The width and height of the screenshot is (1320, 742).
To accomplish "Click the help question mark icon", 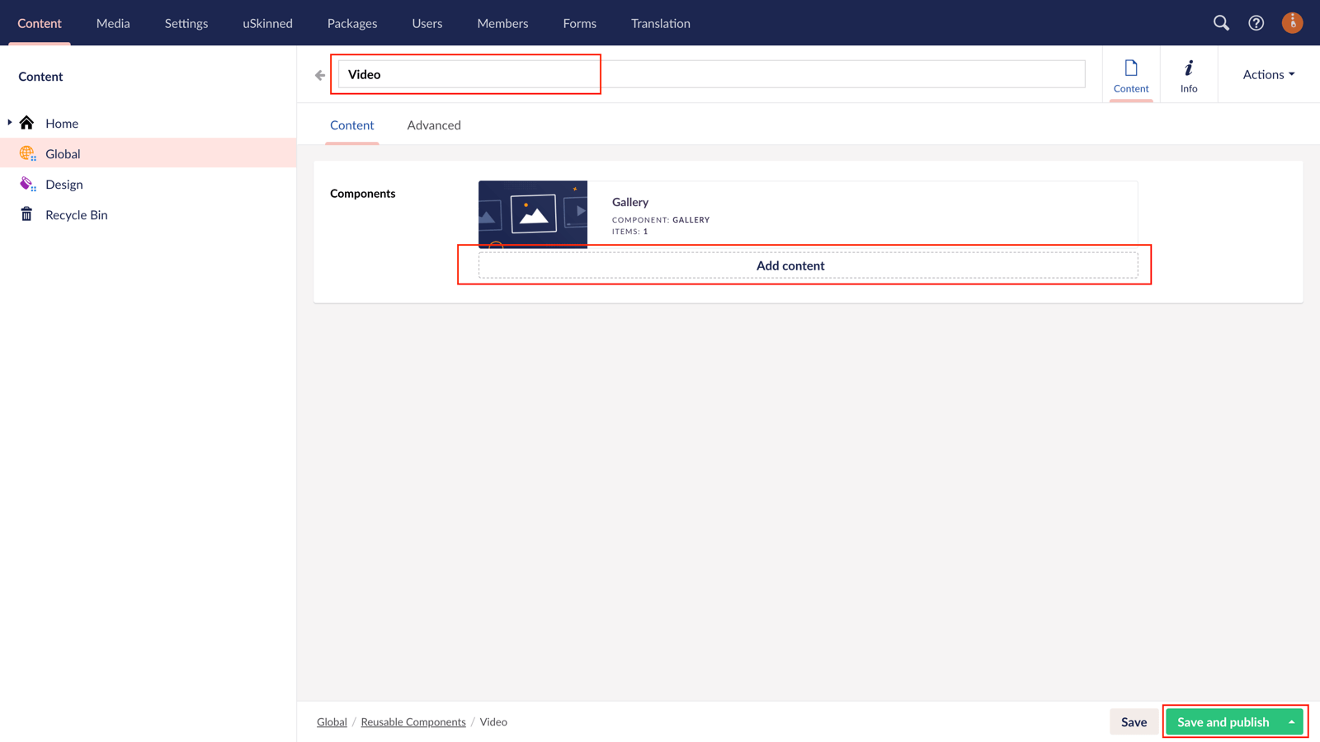I will [1256, 23].
